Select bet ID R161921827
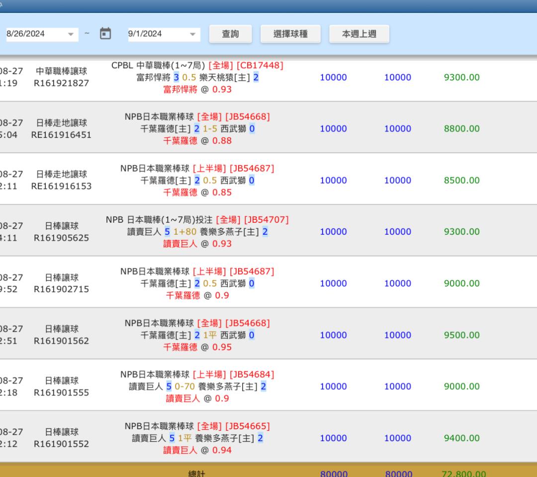 tap(61, 83)
